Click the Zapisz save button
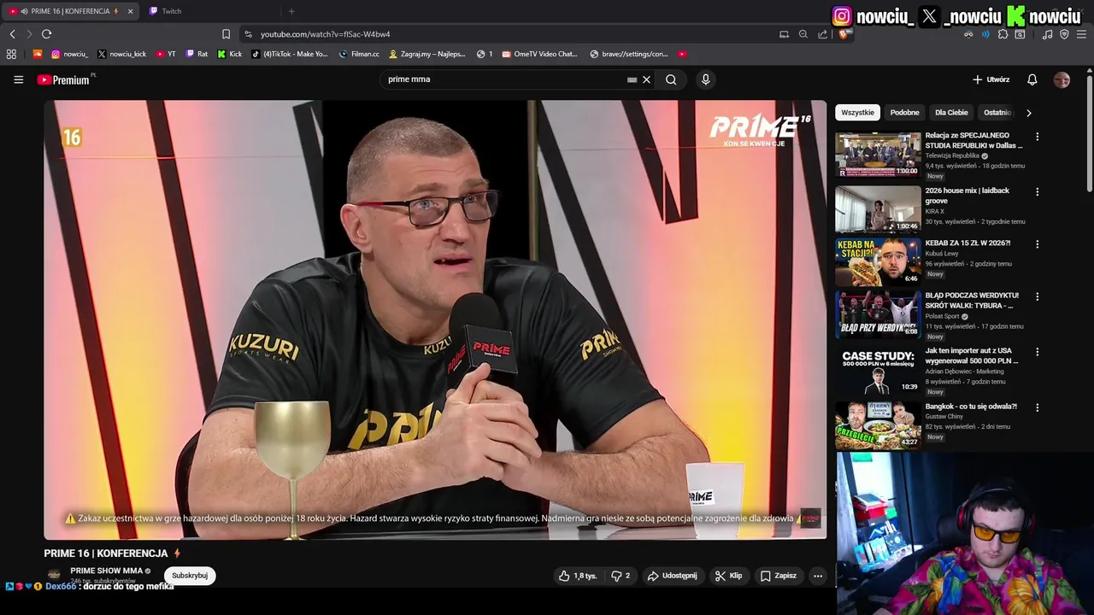This screenshot has height=615, width=1094. (x=779, y=576)
